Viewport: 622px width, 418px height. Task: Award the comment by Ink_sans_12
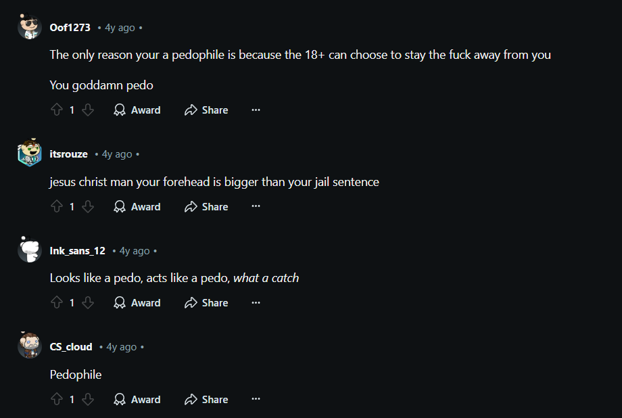coord(137,303)
